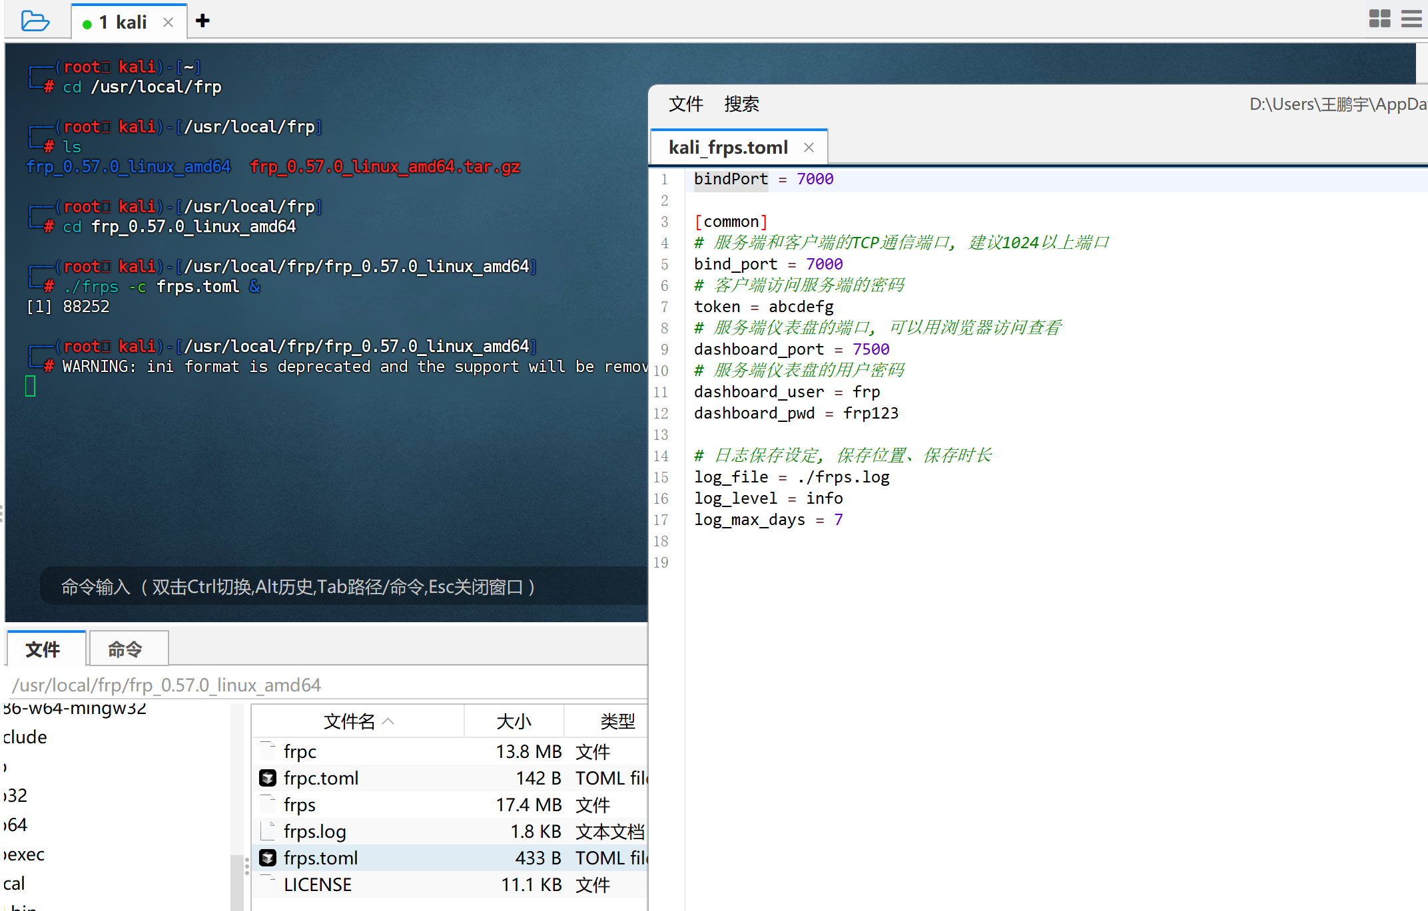The image size is (1428, 911).
Task: Click the open folder icon at top left
Action: pyautogui.click(x=35, y=21)
